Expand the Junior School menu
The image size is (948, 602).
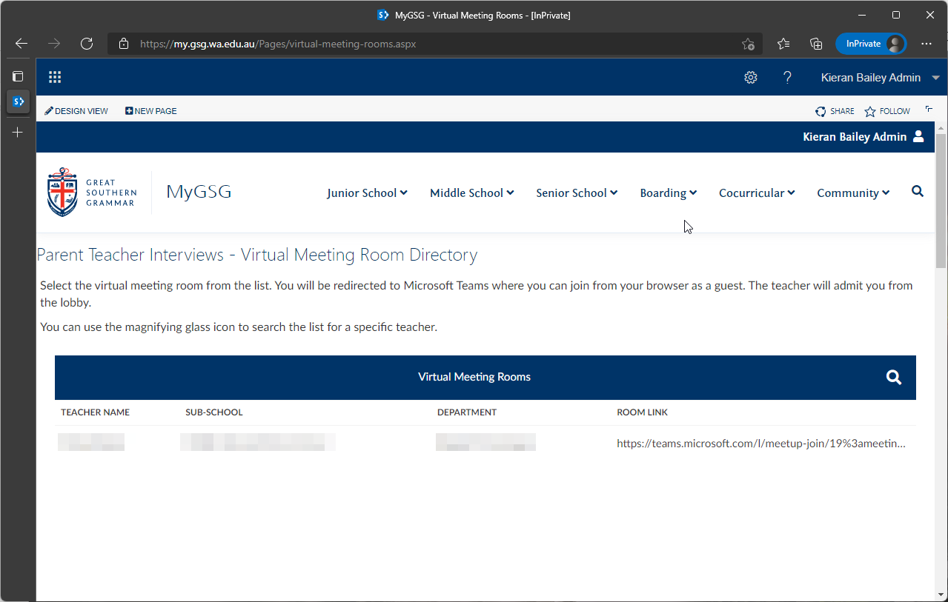coord(367,193)
